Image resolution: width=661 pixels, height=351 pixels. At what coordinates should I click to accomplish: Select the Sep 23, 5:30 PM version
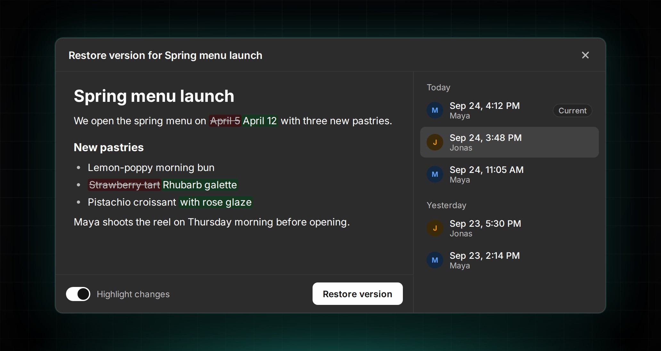pyautogui.click(x=509, y=228)
